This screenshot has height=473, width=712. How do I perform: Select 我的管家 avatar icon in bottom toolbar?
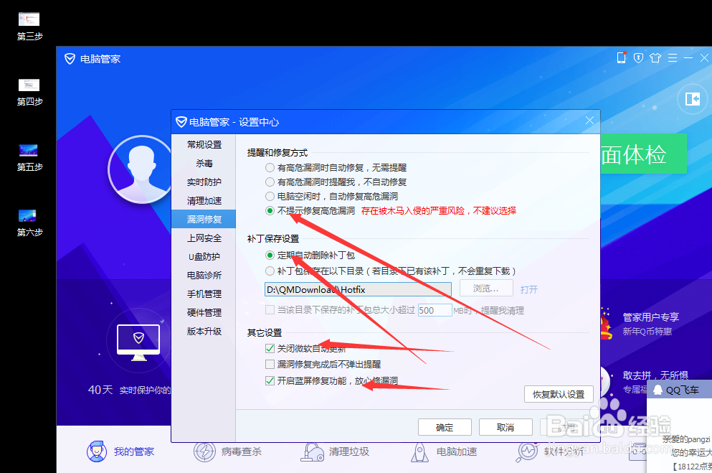(x=96, y=452)
